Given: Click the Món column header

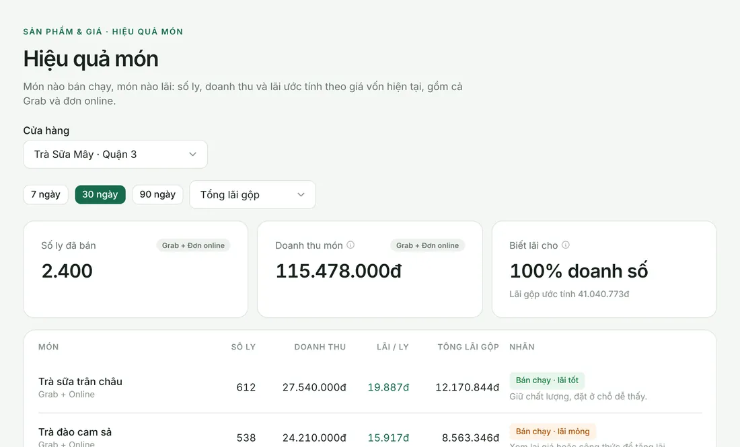Looking at the screenshot, I should [48, 347].
